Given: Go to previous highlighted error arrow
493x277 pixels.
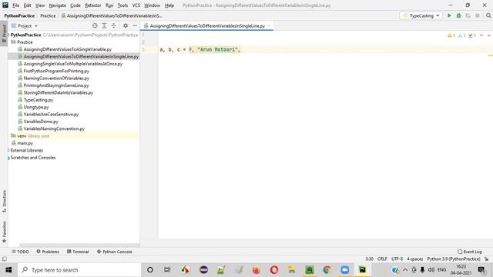Looking at the screenshot, I should point(481,35).
